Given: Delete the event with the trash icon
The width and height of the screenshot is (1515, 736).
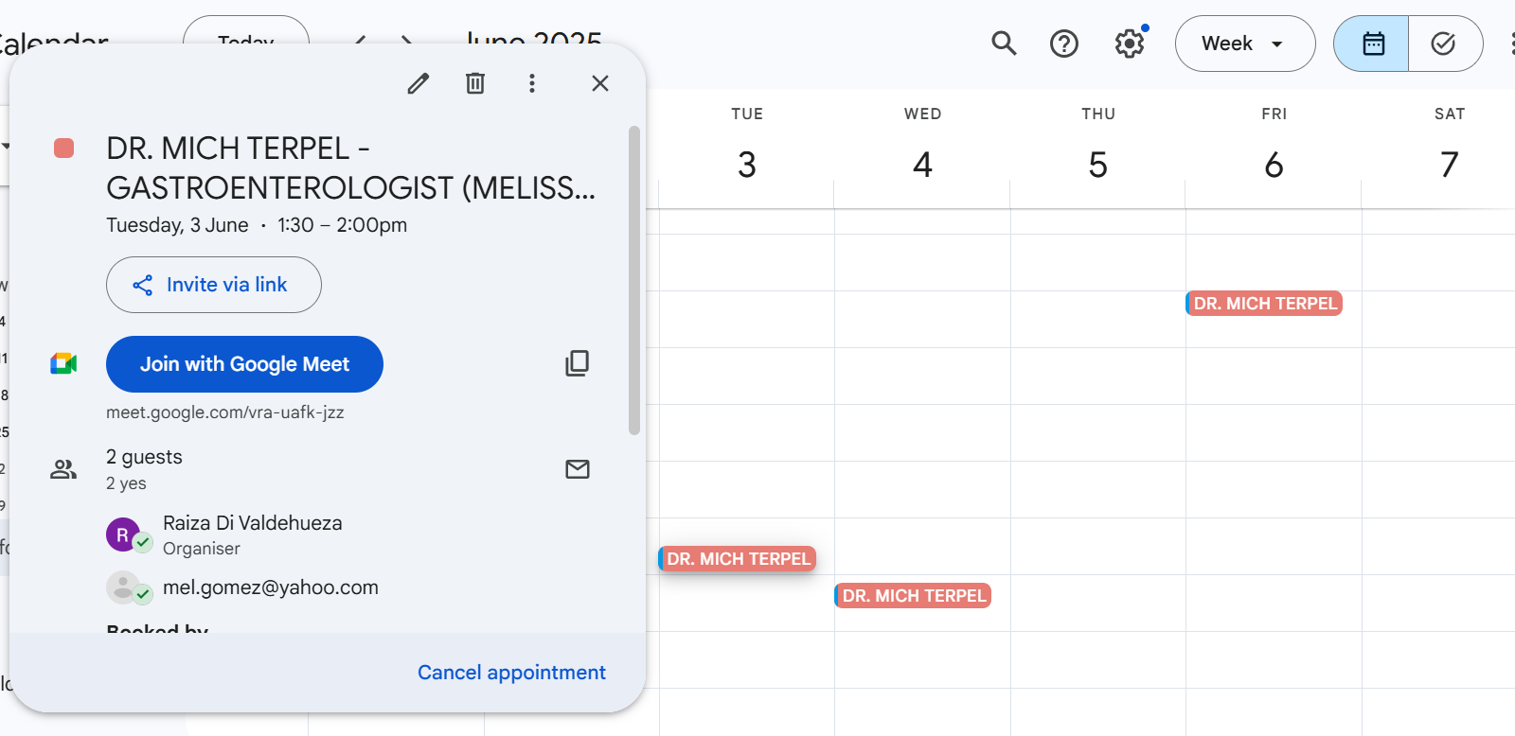Looking at the screenshot, I should tap(475, 84).
